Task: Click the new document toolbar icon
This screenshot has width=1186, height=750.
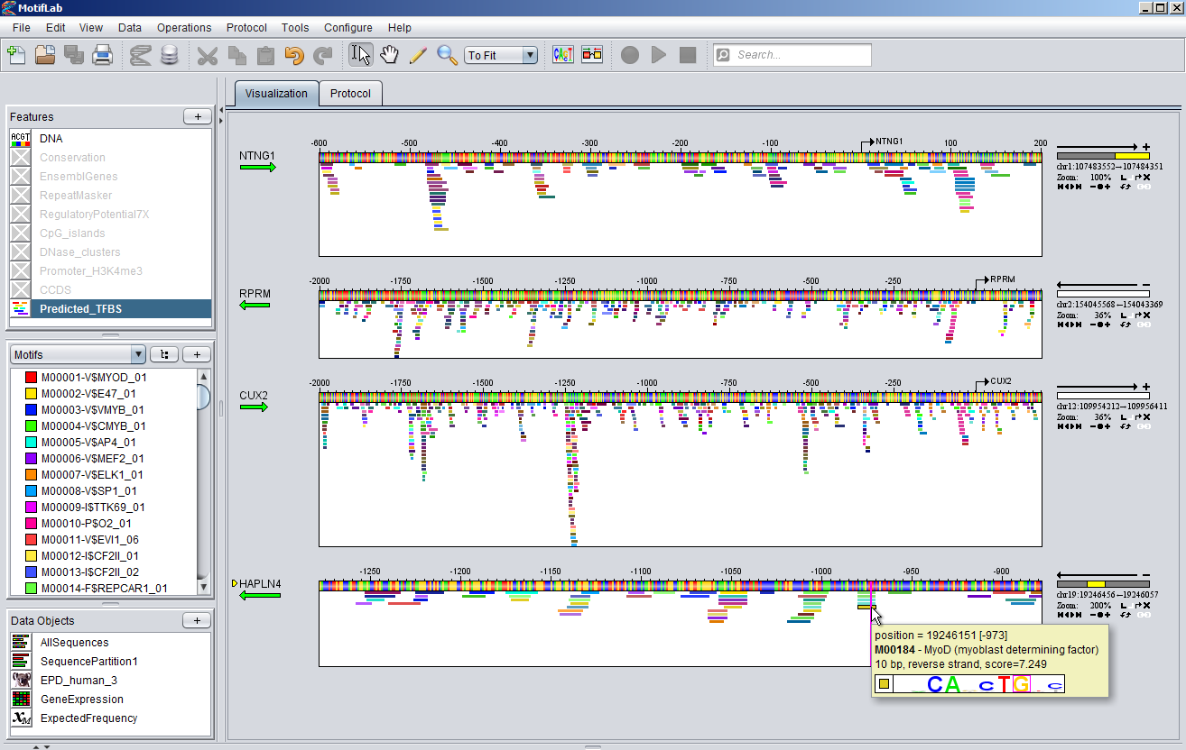Action: (15, 55)
